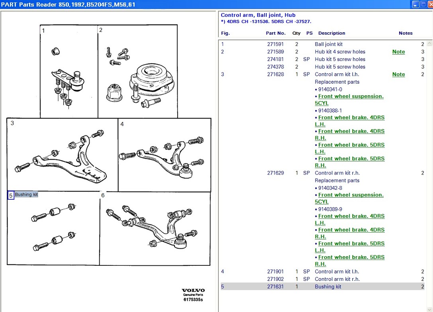Screen dimensions: 433x312
Task: Maximize the Parts Reader window
Action: (x=423, y=4)
